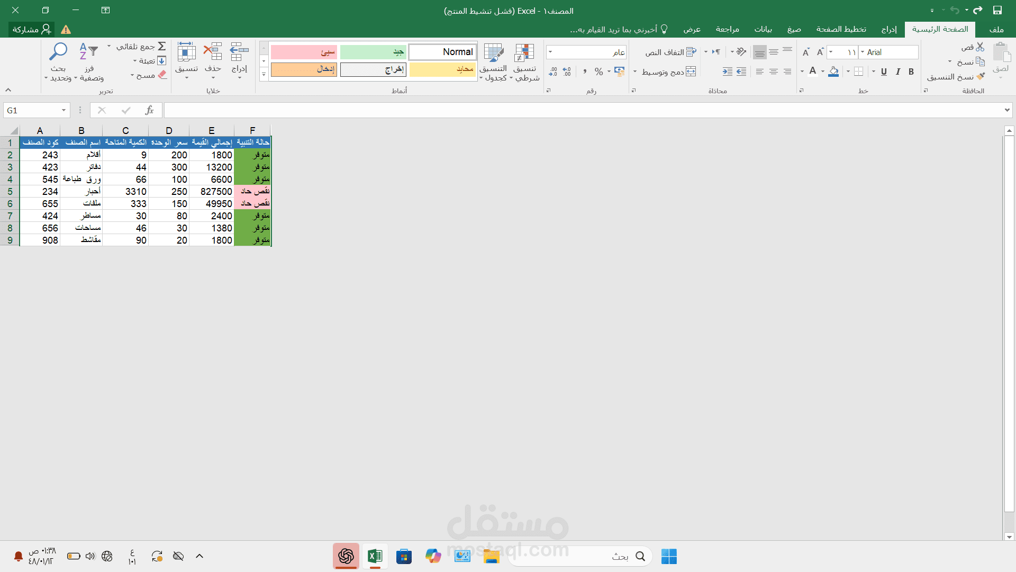Toggle Underline formatting
This screenshot has width=1016, height=572.
pos(884,71)
